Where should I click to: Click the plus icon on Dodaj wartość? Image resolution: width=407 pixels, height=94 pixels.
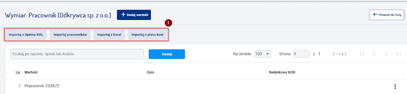[x=123, y=15]
